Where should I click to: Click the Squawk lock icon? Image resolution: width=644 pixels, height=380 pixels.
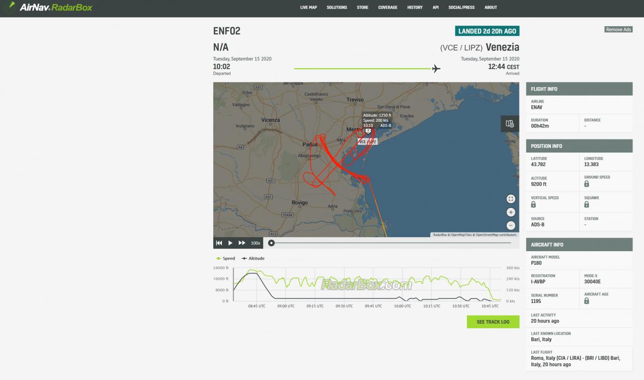(x=587, y=204)
